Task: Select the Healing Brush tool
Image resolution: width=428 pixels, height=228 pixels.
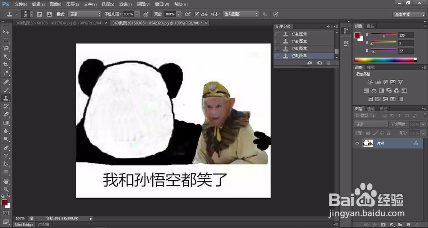Action: click(6, 82)
